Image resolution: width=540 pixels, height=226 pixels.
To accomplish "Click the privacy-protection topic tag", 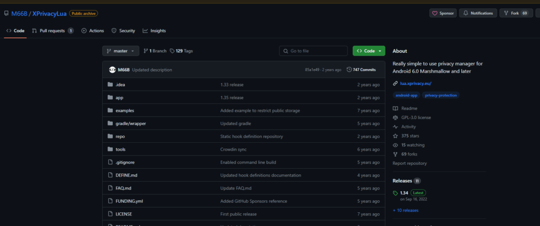I will point(441,95).
